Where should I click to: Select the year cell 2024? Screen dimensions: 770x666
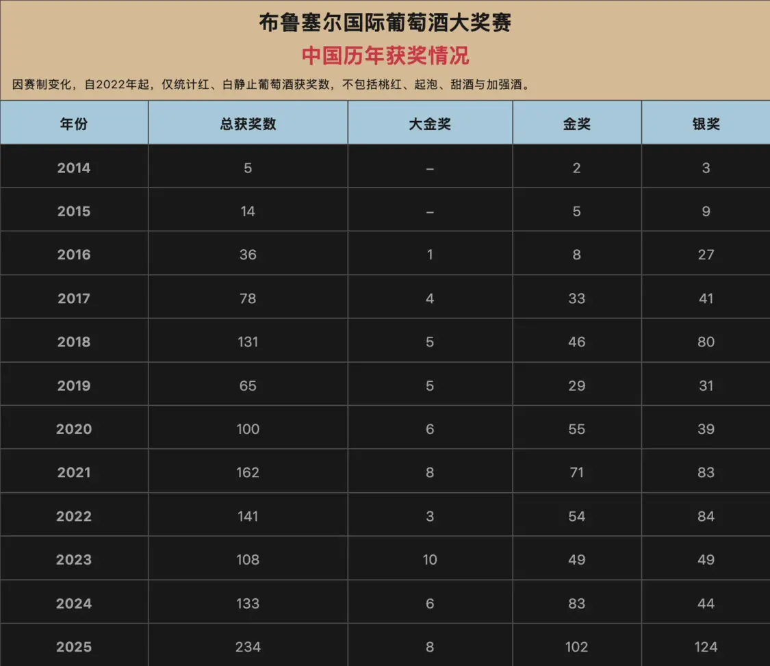tap(74, 603)
